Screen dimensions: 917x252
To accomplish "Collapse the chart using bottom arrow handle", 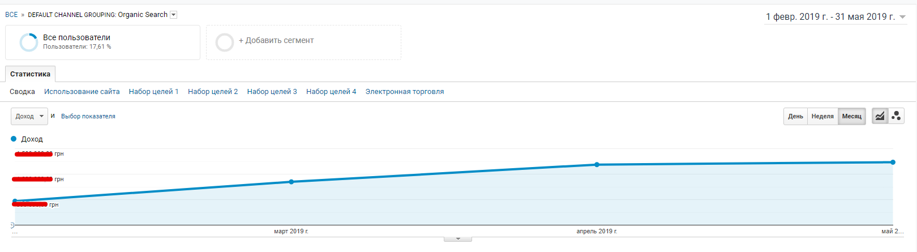I will (458, 239).
